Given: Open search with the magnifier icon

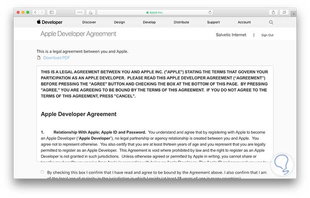Looking at the screenshot, I should tap(271, 22).
